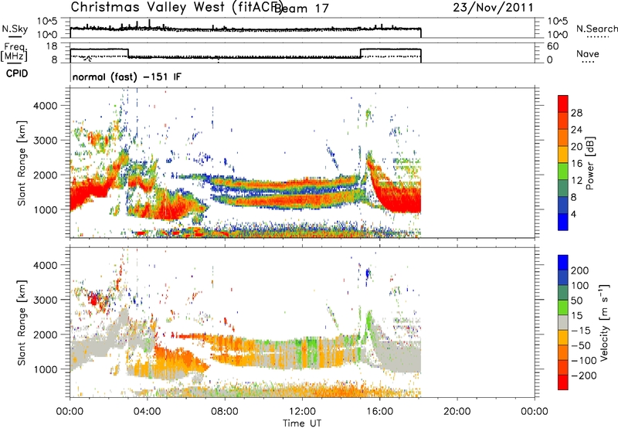
Task: Click the 16:00 time tick label
Action: (379, 412)
